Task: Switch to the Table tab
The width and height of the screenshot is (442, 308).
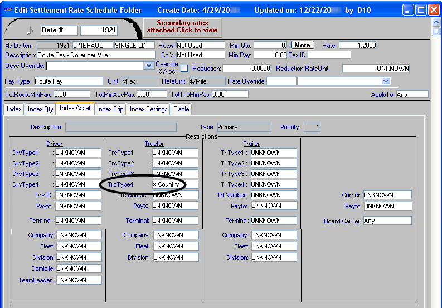Action: (x=182, y=109)
